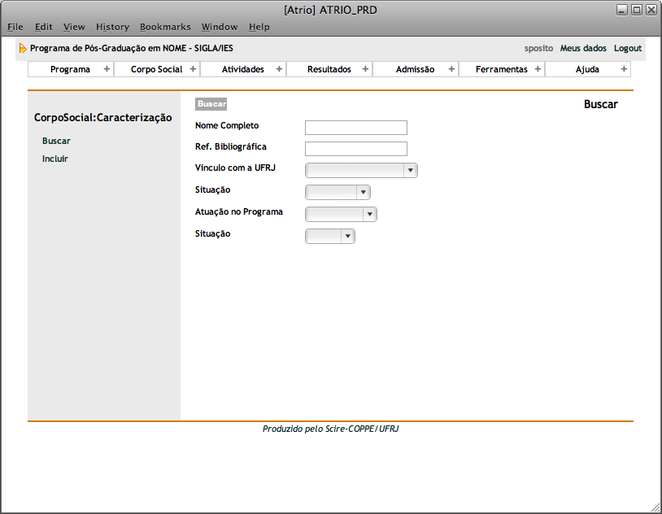Viewport: 662px width, 514px height.
Task: Click the orange arrow icon beside program title
Action: [x=23, y=49]
